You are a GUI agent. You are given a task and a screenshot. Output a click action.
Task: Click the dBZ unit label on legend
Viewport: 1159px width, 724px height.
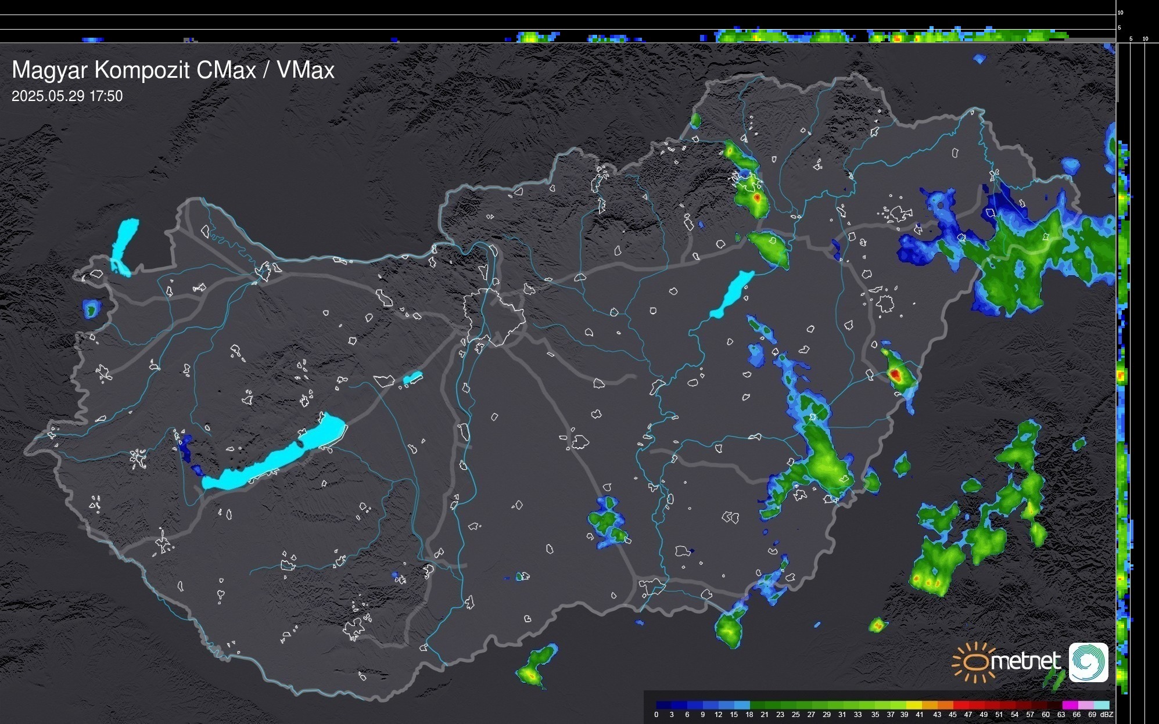point(1107,715)
